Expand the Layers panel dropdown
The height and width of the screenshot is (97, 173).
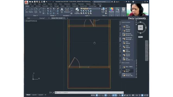(87, 16)
